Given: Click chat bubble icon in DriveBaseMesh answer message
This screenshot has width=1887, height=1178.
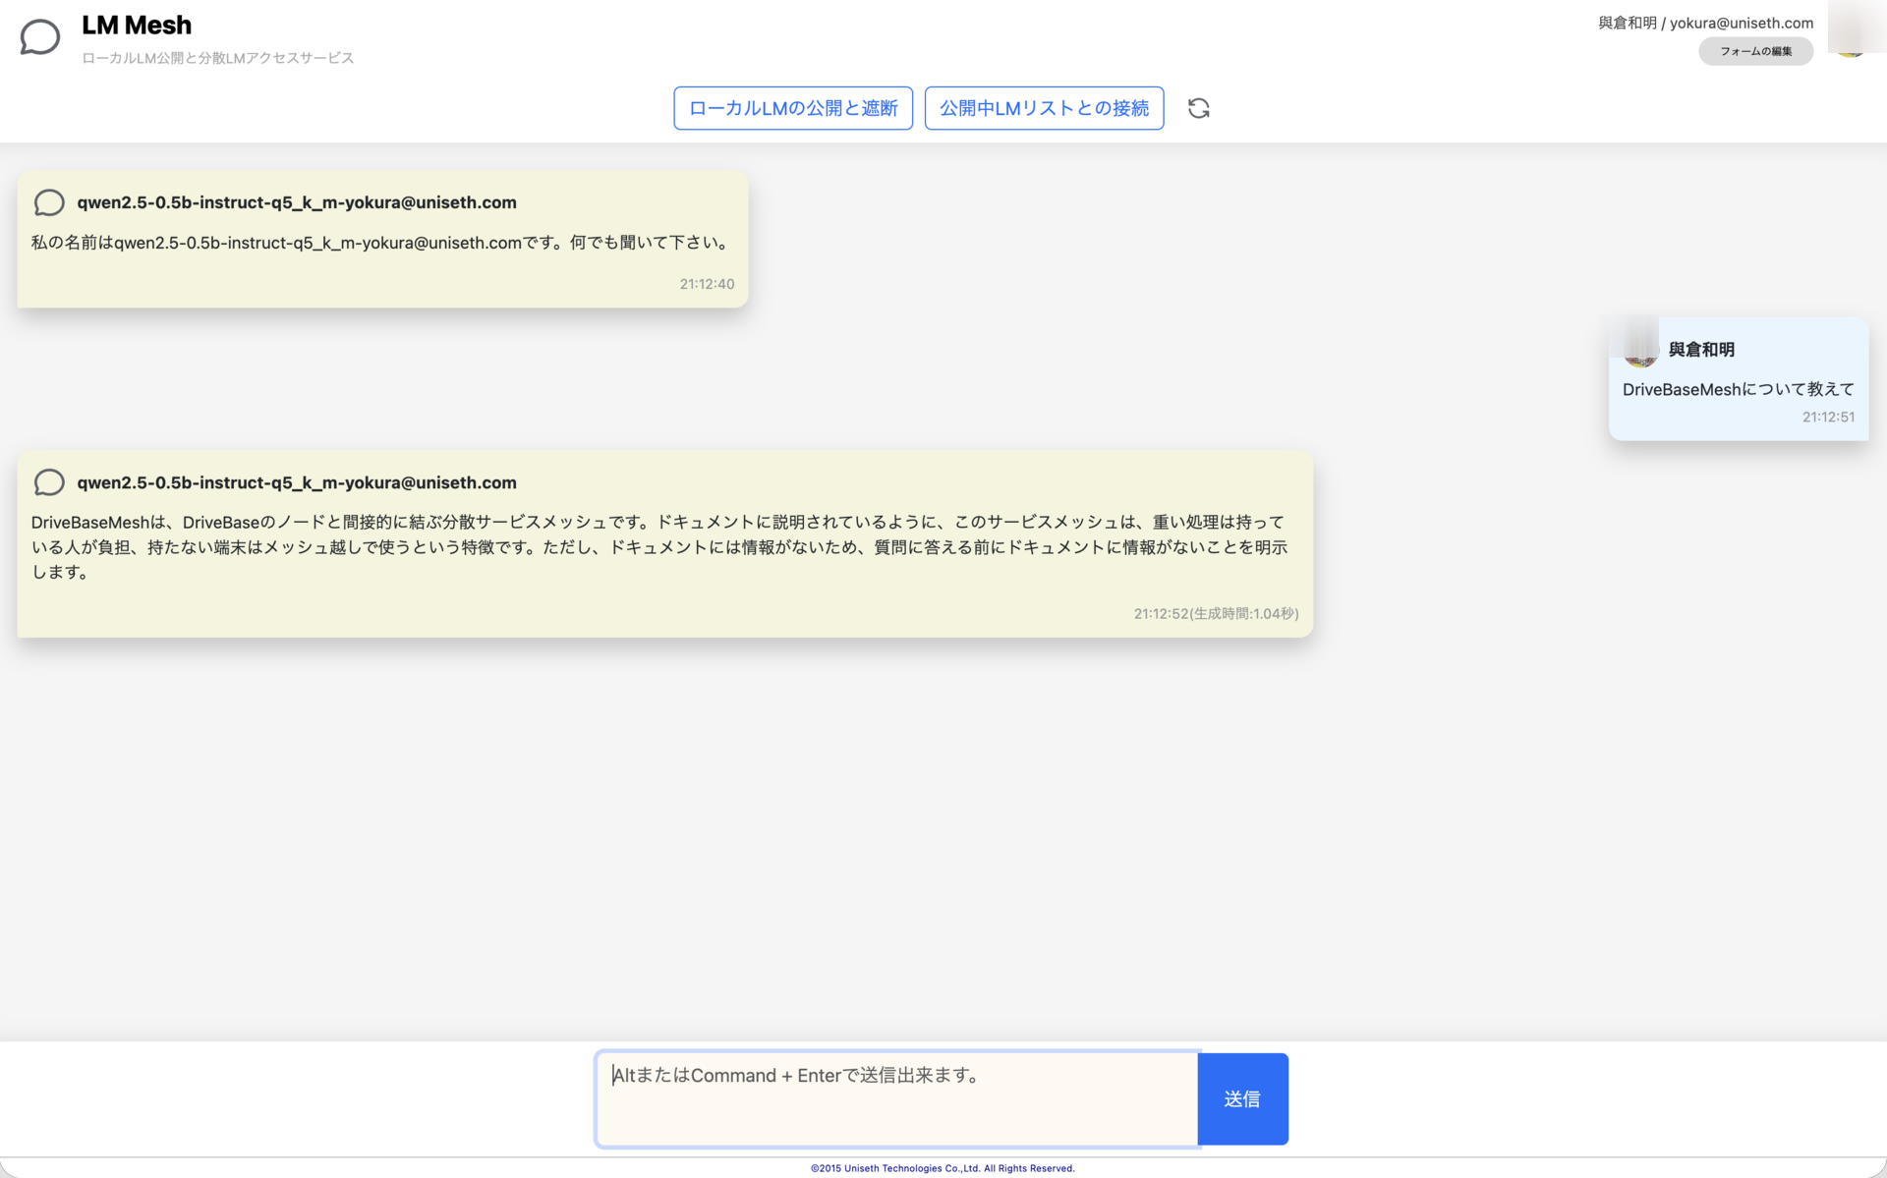Looking at the screenshot, I should 49,482.
